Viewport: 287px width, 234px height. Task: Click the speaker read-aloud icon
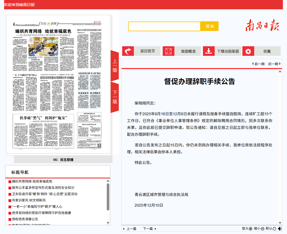tap(280, 229)
